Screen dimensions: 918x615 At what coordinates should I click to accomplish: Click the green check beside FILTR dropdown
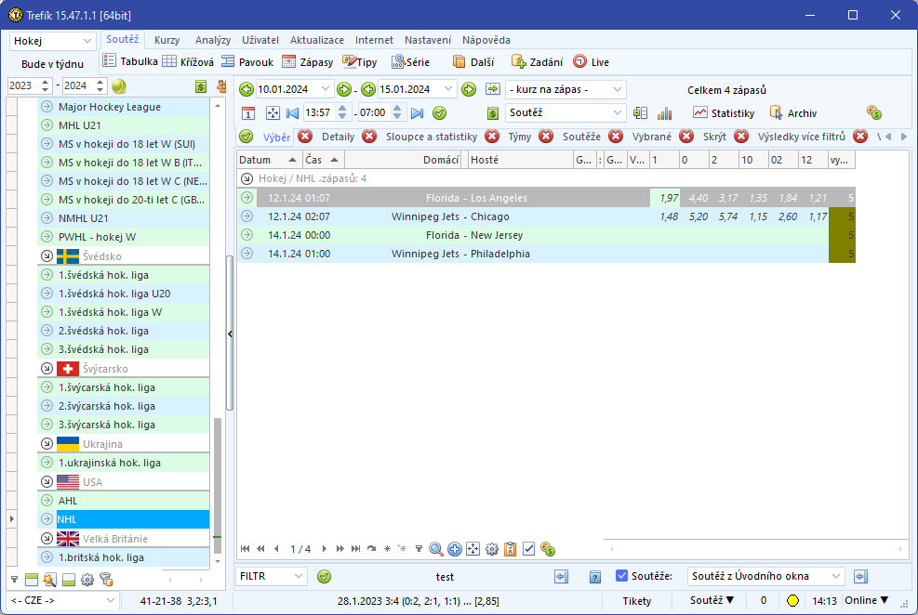[x=324, y=576]
